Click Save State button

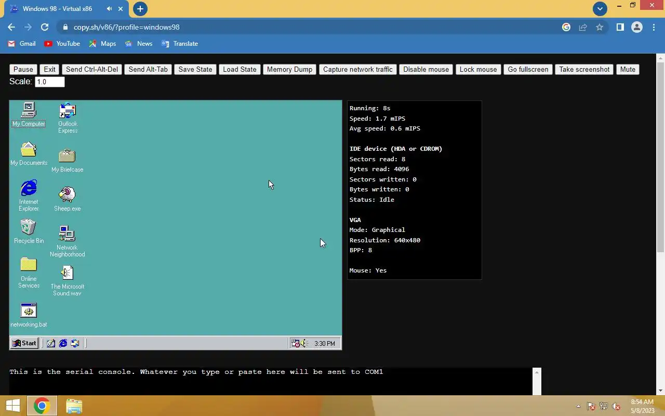tap(195, 69)
